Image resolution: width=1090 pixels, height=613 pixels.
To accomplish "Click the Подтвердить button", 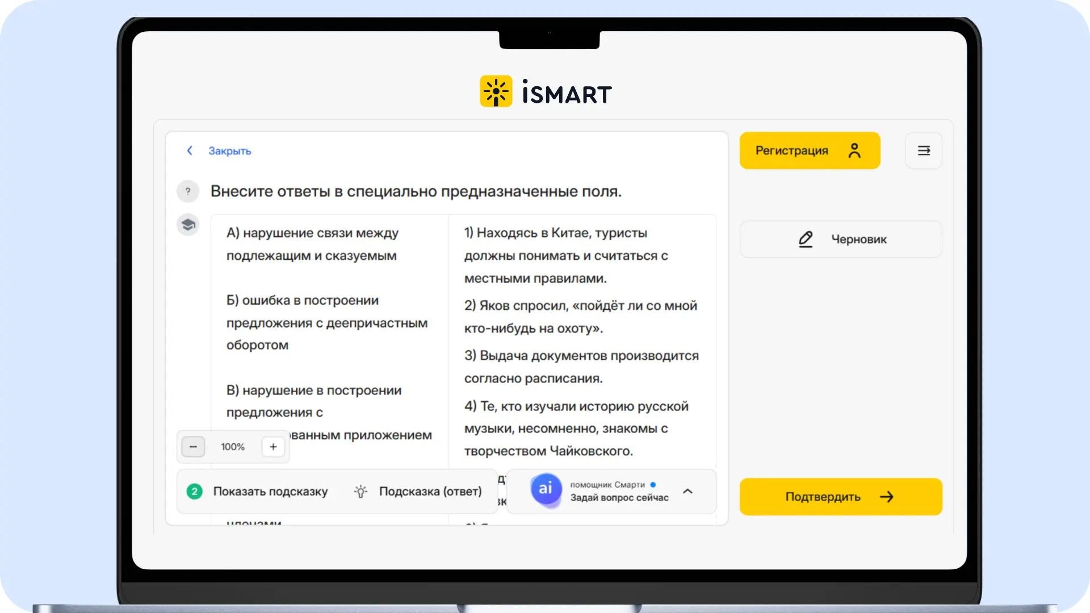I will tap(841, 497).
